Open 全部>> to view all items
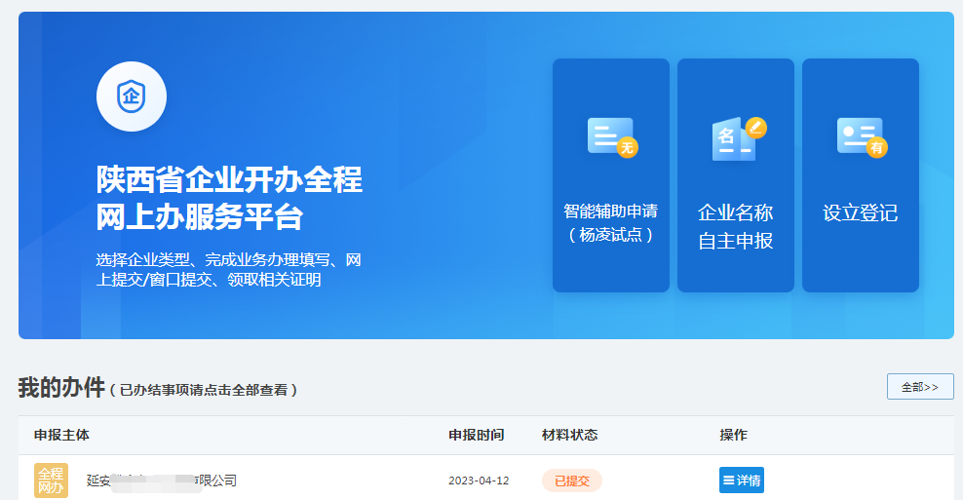Viewport: 963px width, 500px height. pyautogui.click(x=920, y=387)
